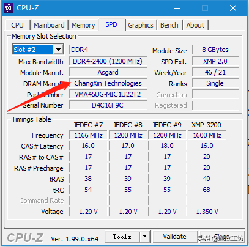The height and width of the screenshot is (247, 249).
Task: Close the CPU-Z window
Action: [x=233, y=8]
